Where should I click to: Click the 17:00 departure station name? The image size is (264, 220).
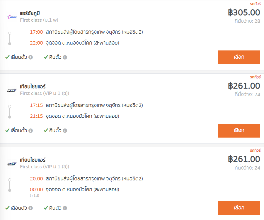coord(94,32)
